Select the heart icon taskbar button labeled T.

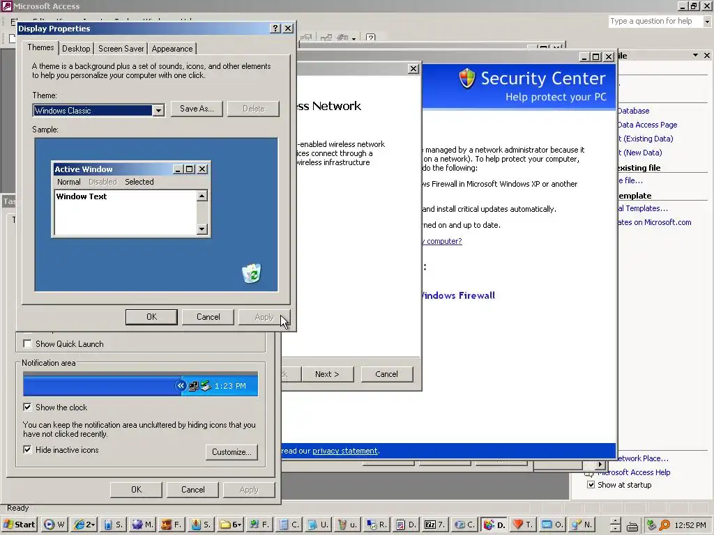[522, 525]
